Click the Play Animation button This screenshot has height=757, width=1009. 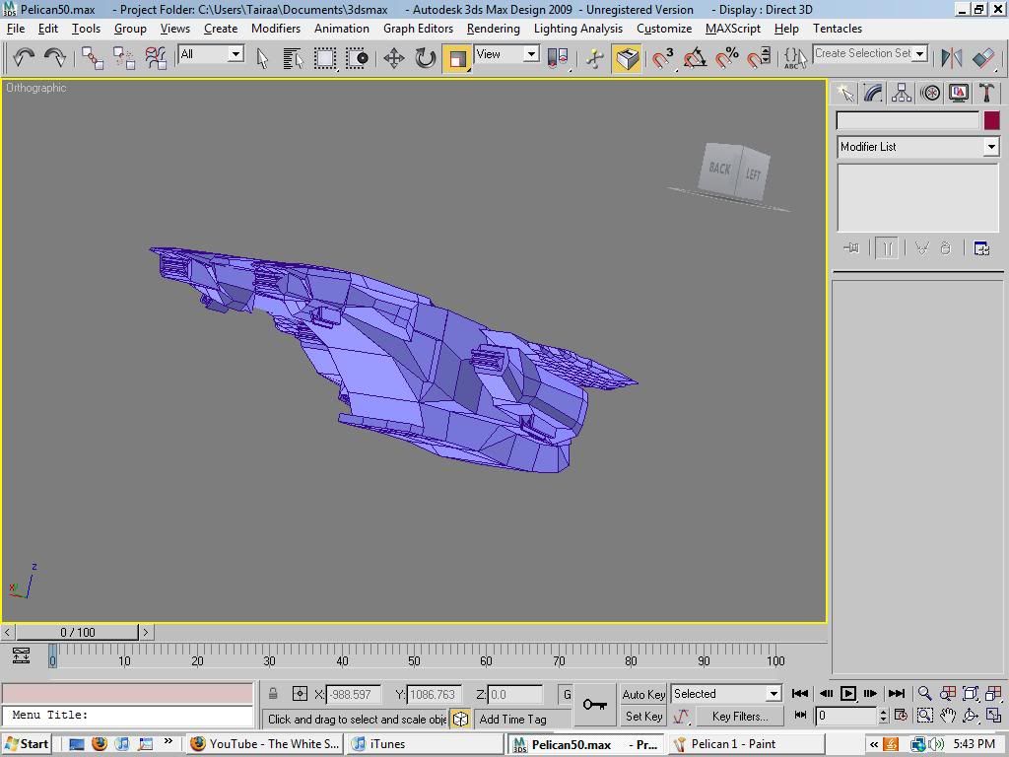pyautogui.click(x=848, y=693)
